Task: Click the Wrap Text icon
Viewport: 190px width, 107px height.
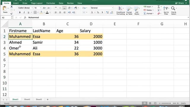Action: [x=84, y=8]
